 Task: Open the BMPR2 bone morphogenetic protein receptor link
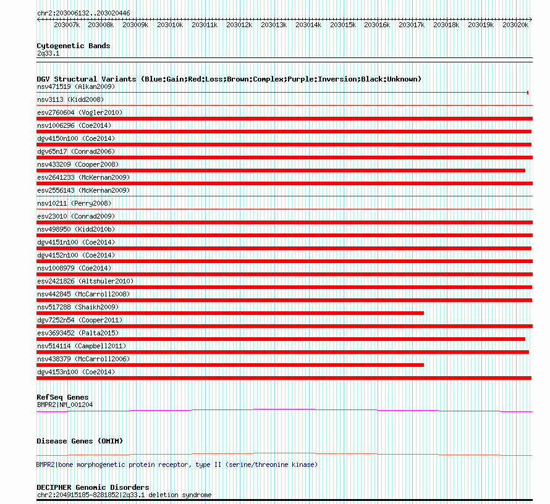pos(177,464)
